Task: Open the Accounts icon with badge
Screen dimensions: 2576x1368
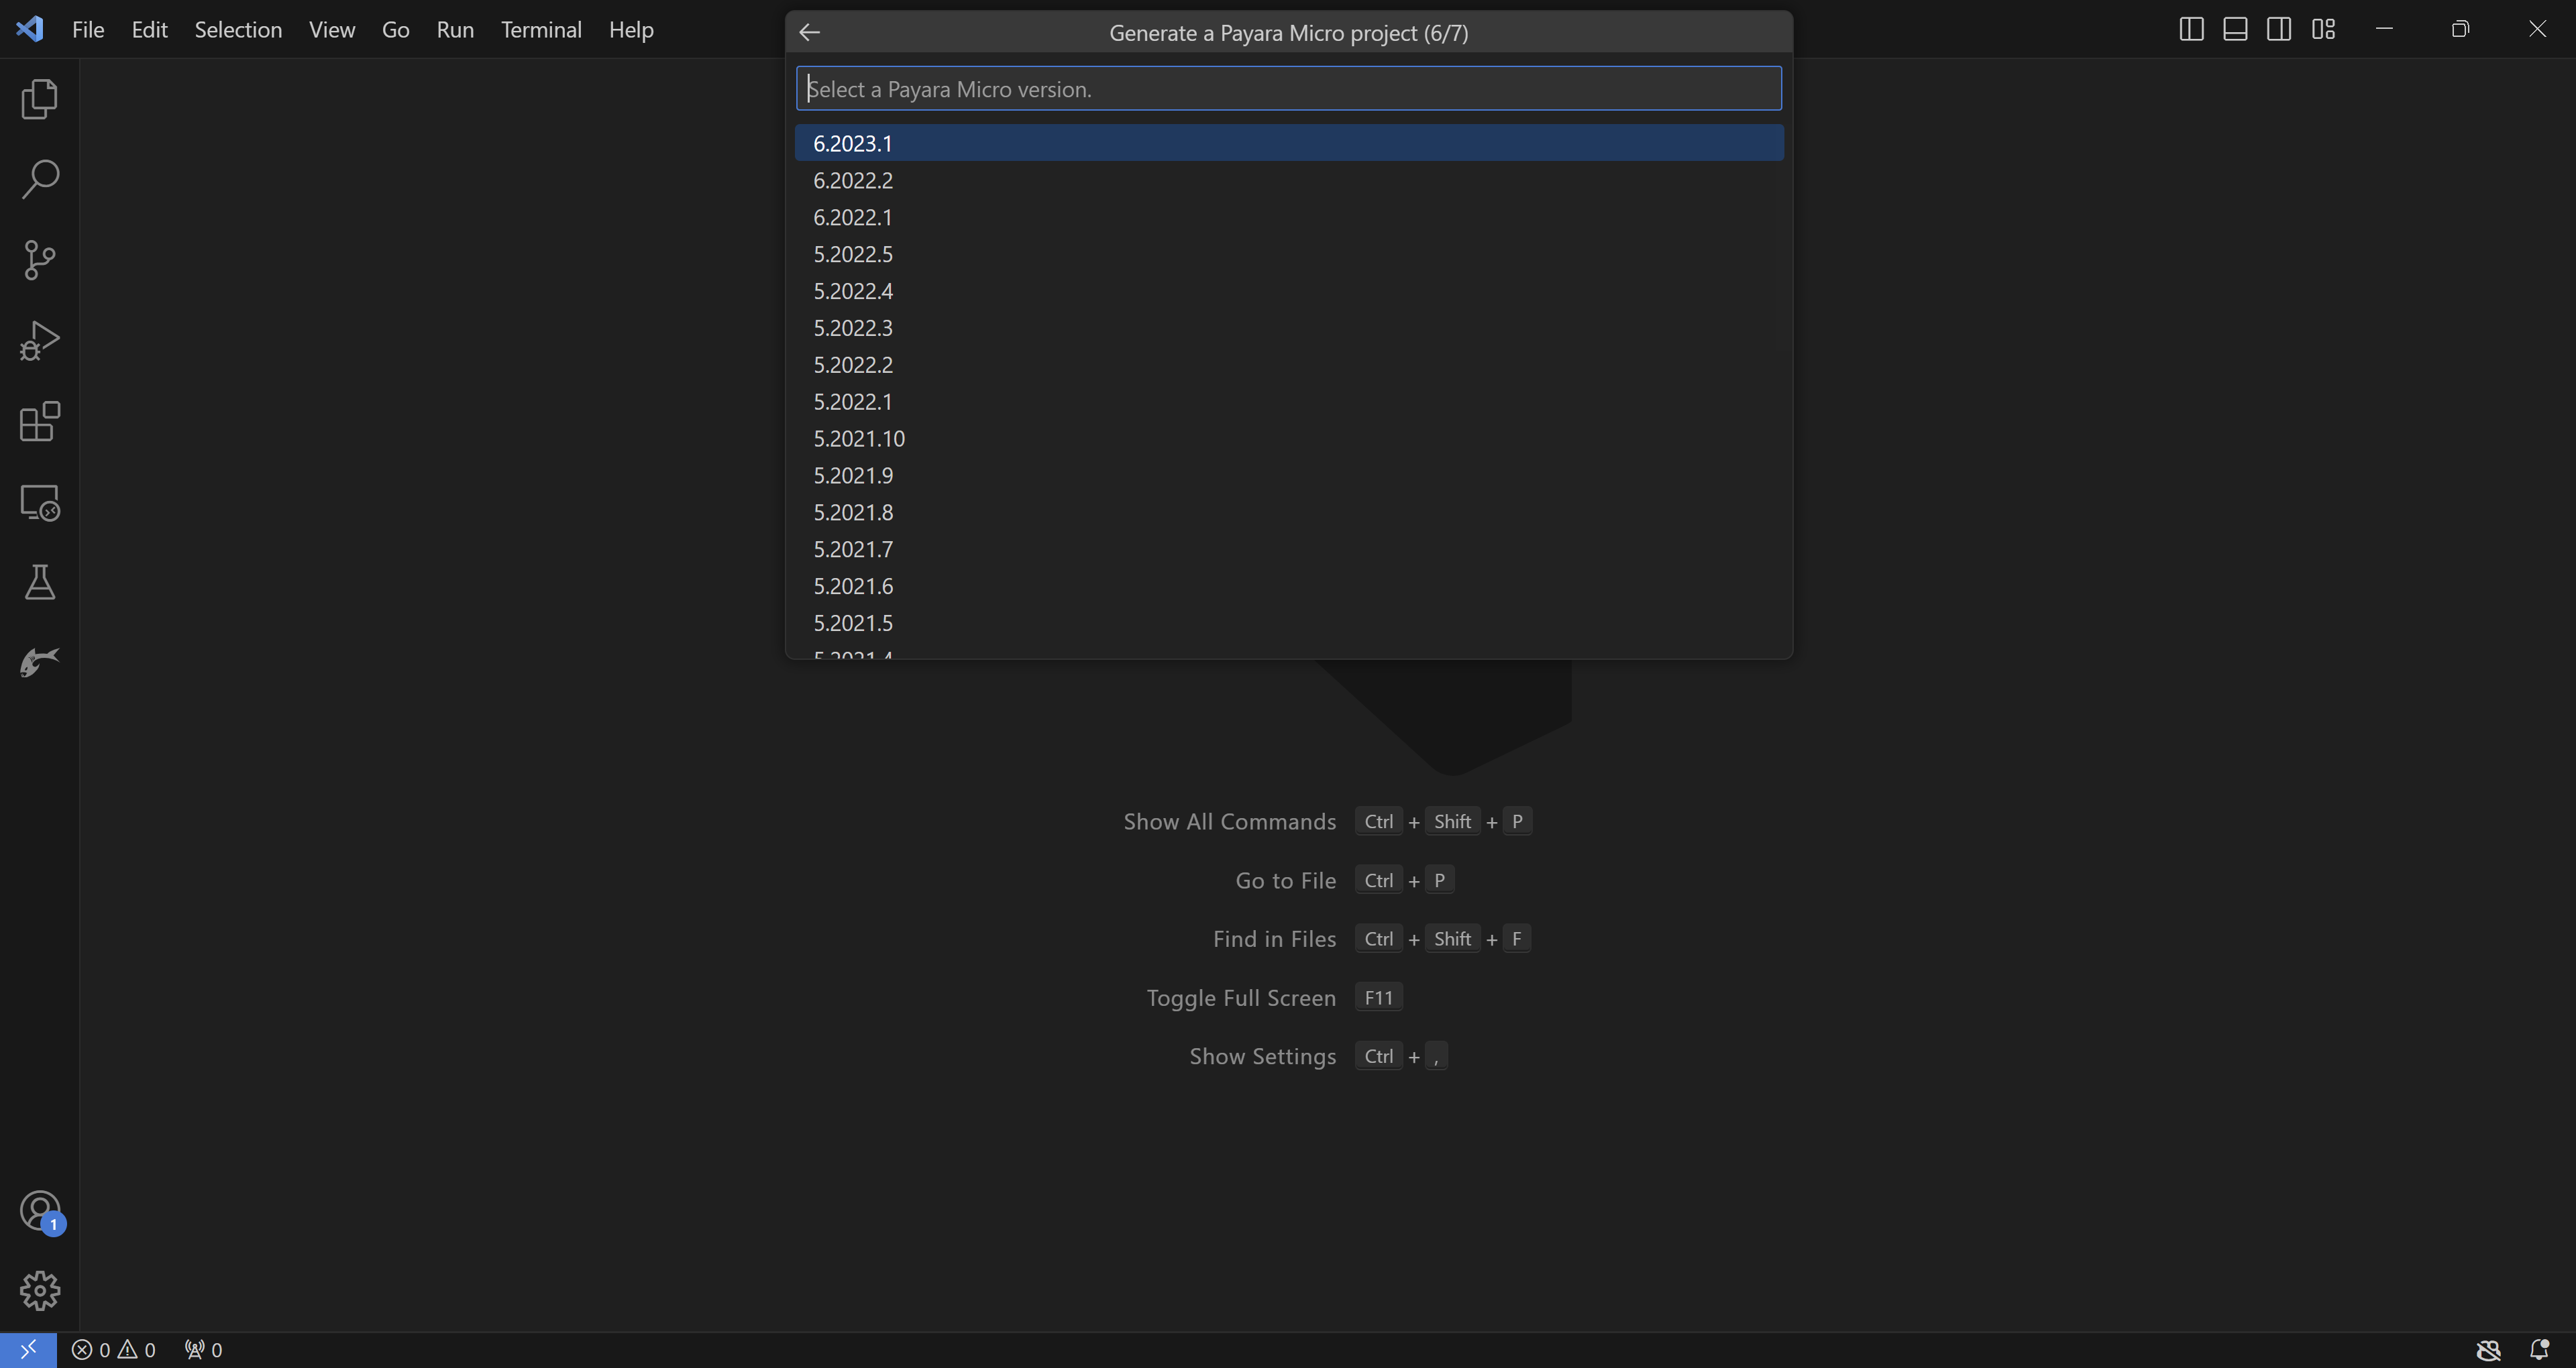Action: coord(40,1211)
